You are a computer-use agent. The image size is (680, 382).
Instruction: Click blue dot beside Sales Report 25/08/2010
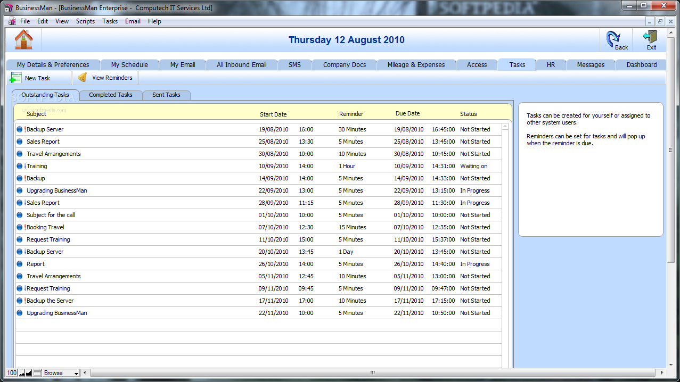(20, 142)
